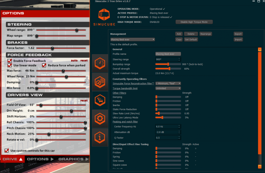
Task: Open the Simucube profiles steering wheel icon tab
Action: 100,82
